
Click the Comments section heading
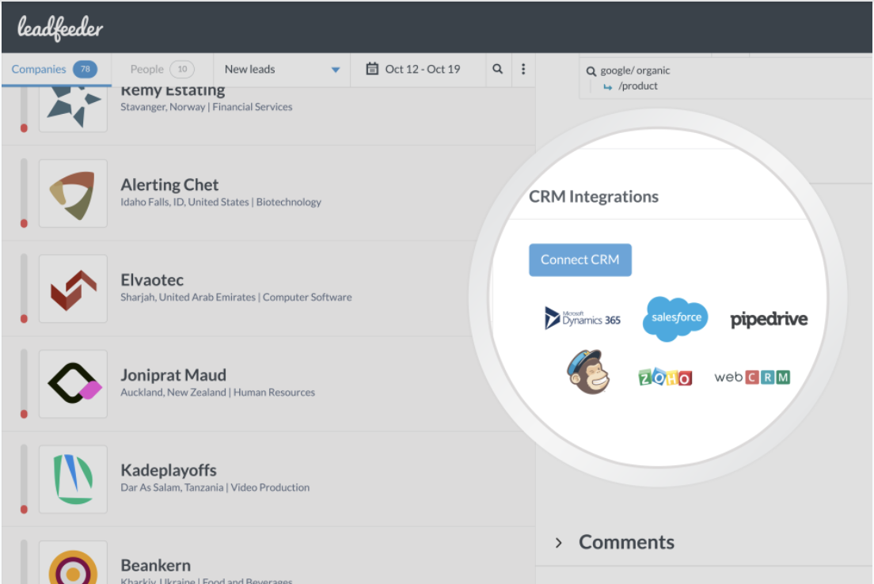pyautogui.click(x=626, y=541)
